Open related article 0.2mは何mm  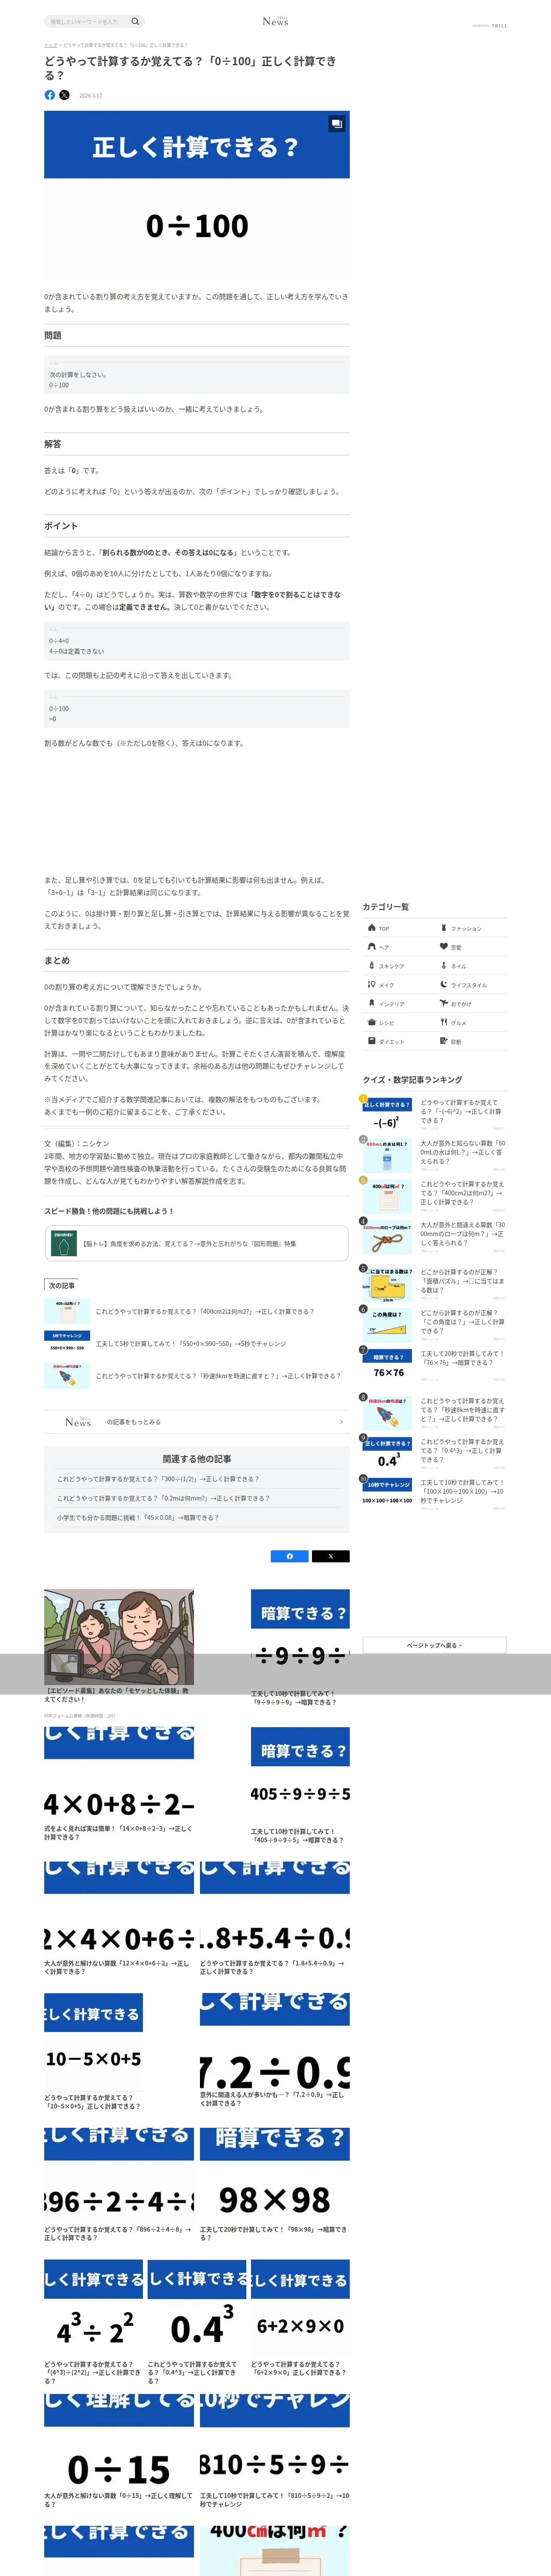click(163, 1498)
